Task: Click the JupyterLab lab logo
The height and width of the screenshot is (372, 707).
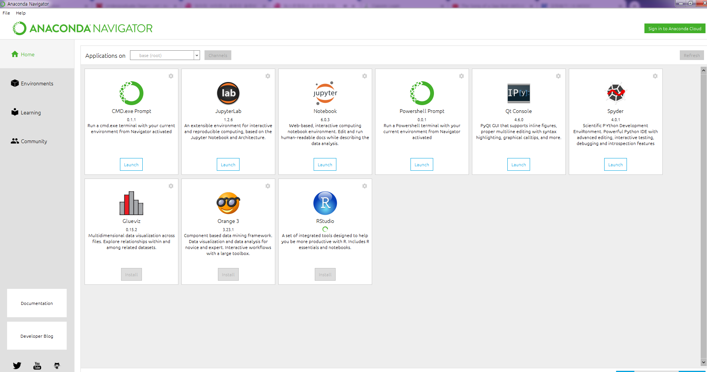Action: tap(228, 93)
